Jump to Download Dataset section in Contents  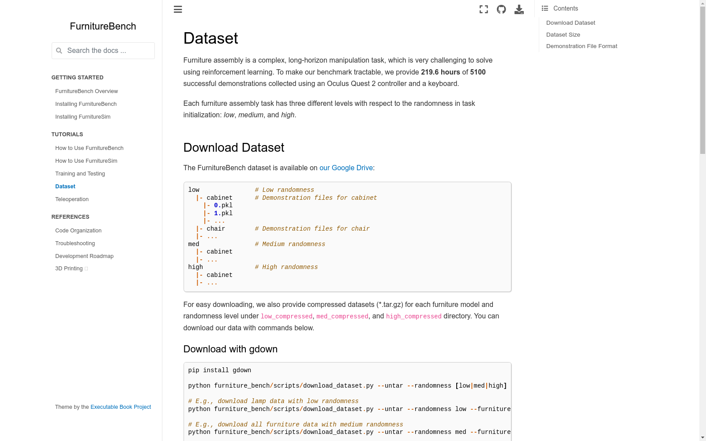pyautogui.click(x=571, y=23)
